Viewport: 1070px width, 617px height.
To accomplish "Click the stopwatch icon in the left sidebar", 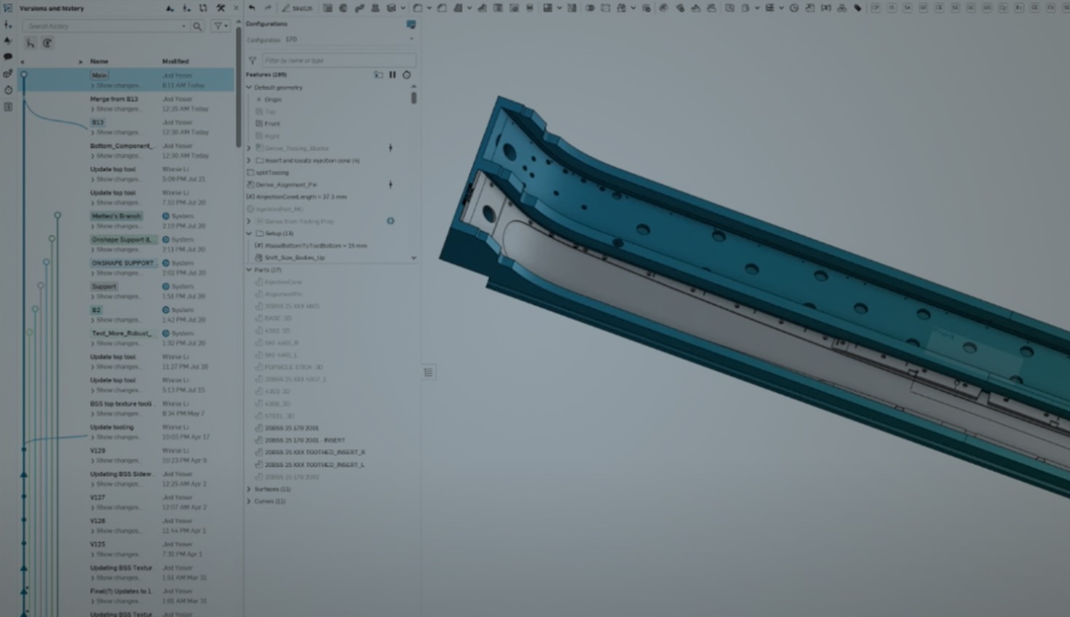I will pyautogui.click(x=8, y=90).
